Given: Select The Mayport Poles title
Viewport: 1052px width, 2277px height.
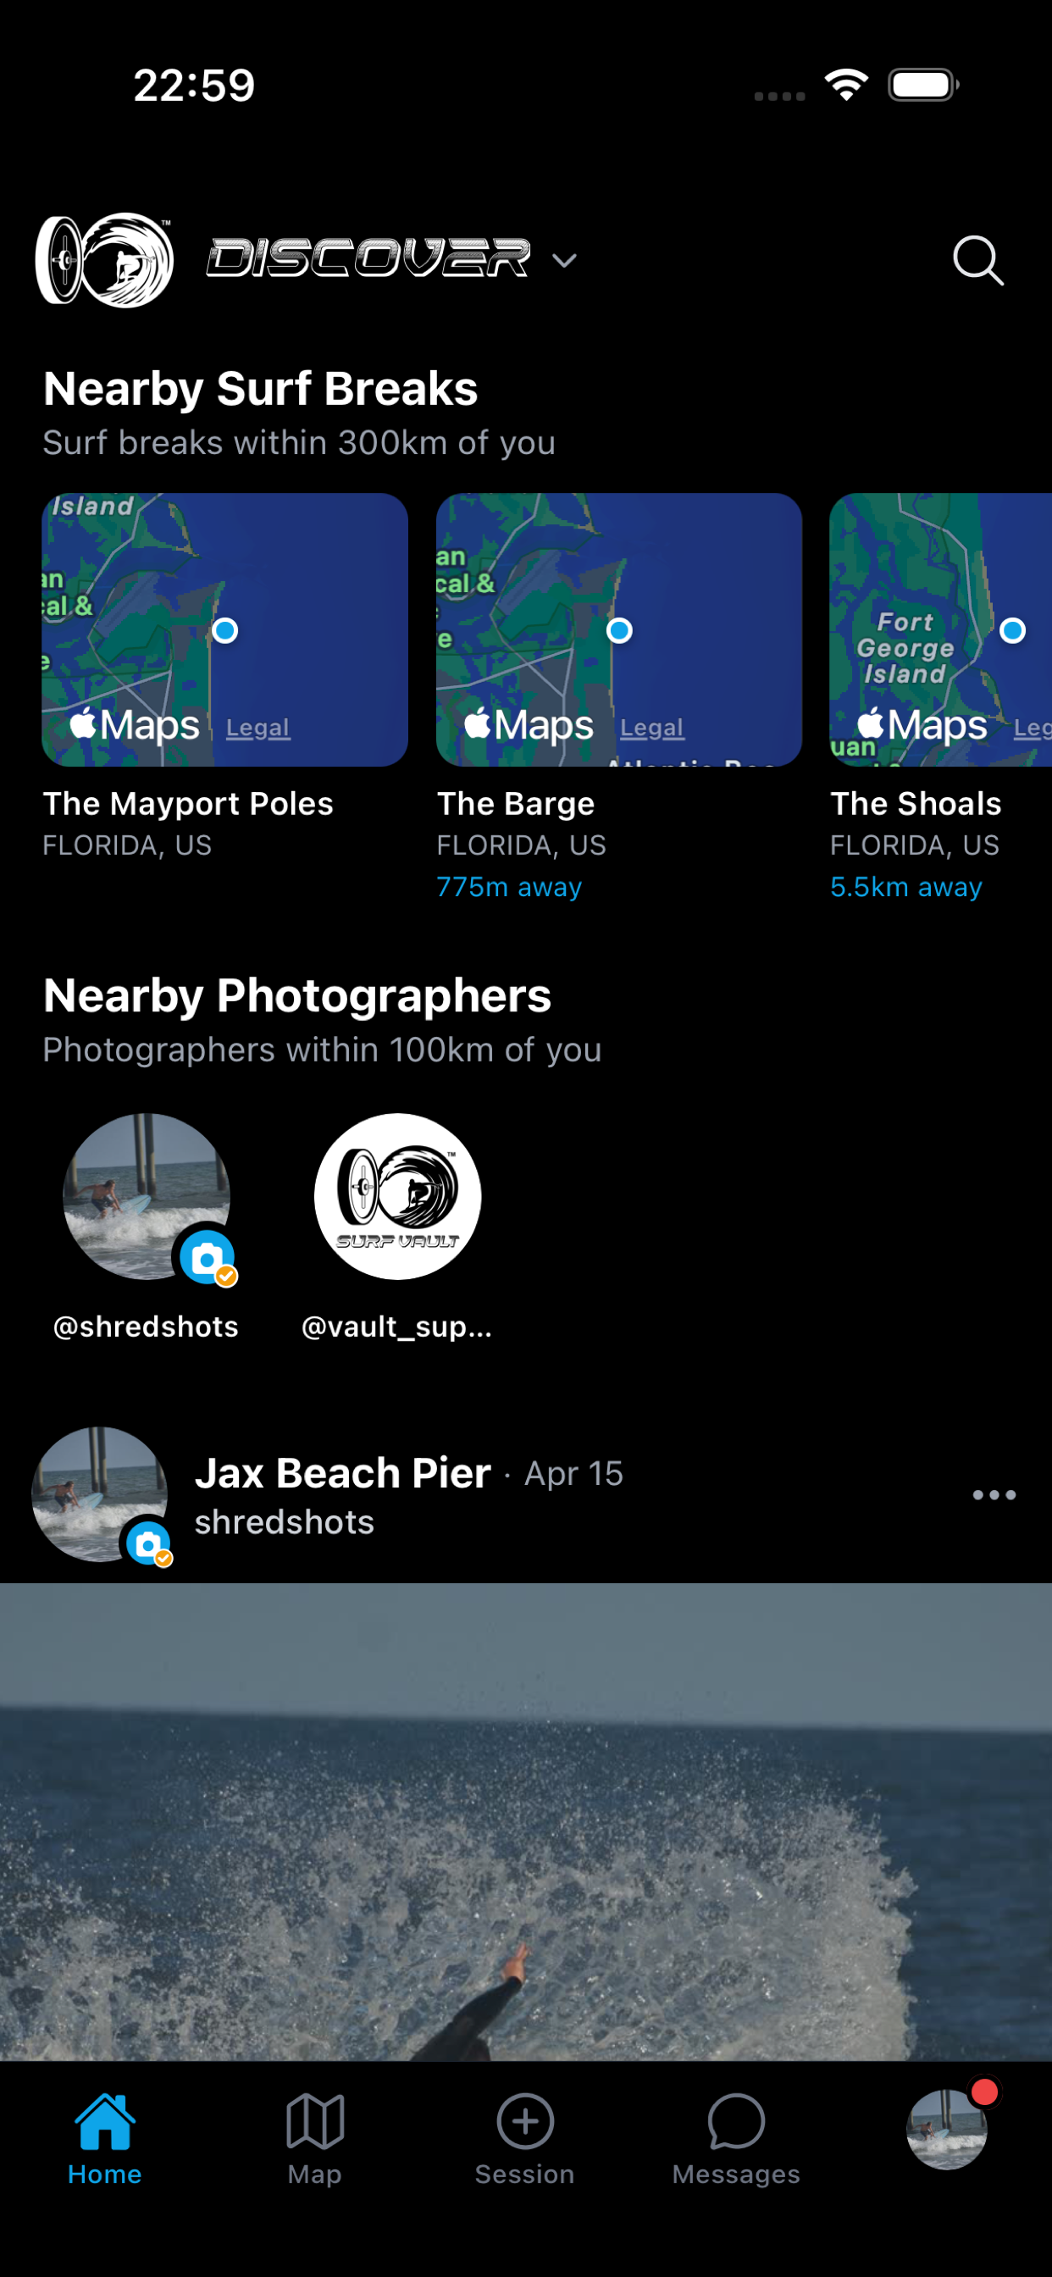Looking at the screenshot, I should pos(188,804).
